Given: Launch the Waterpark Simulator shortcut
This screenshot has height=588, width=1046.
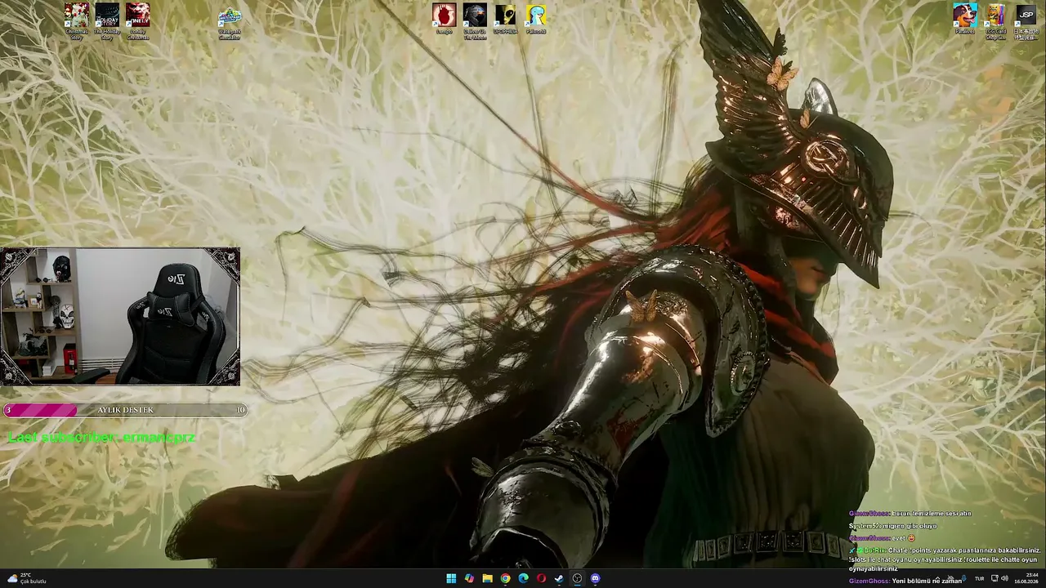Looking at the screenshot, I should pos(230,24).
